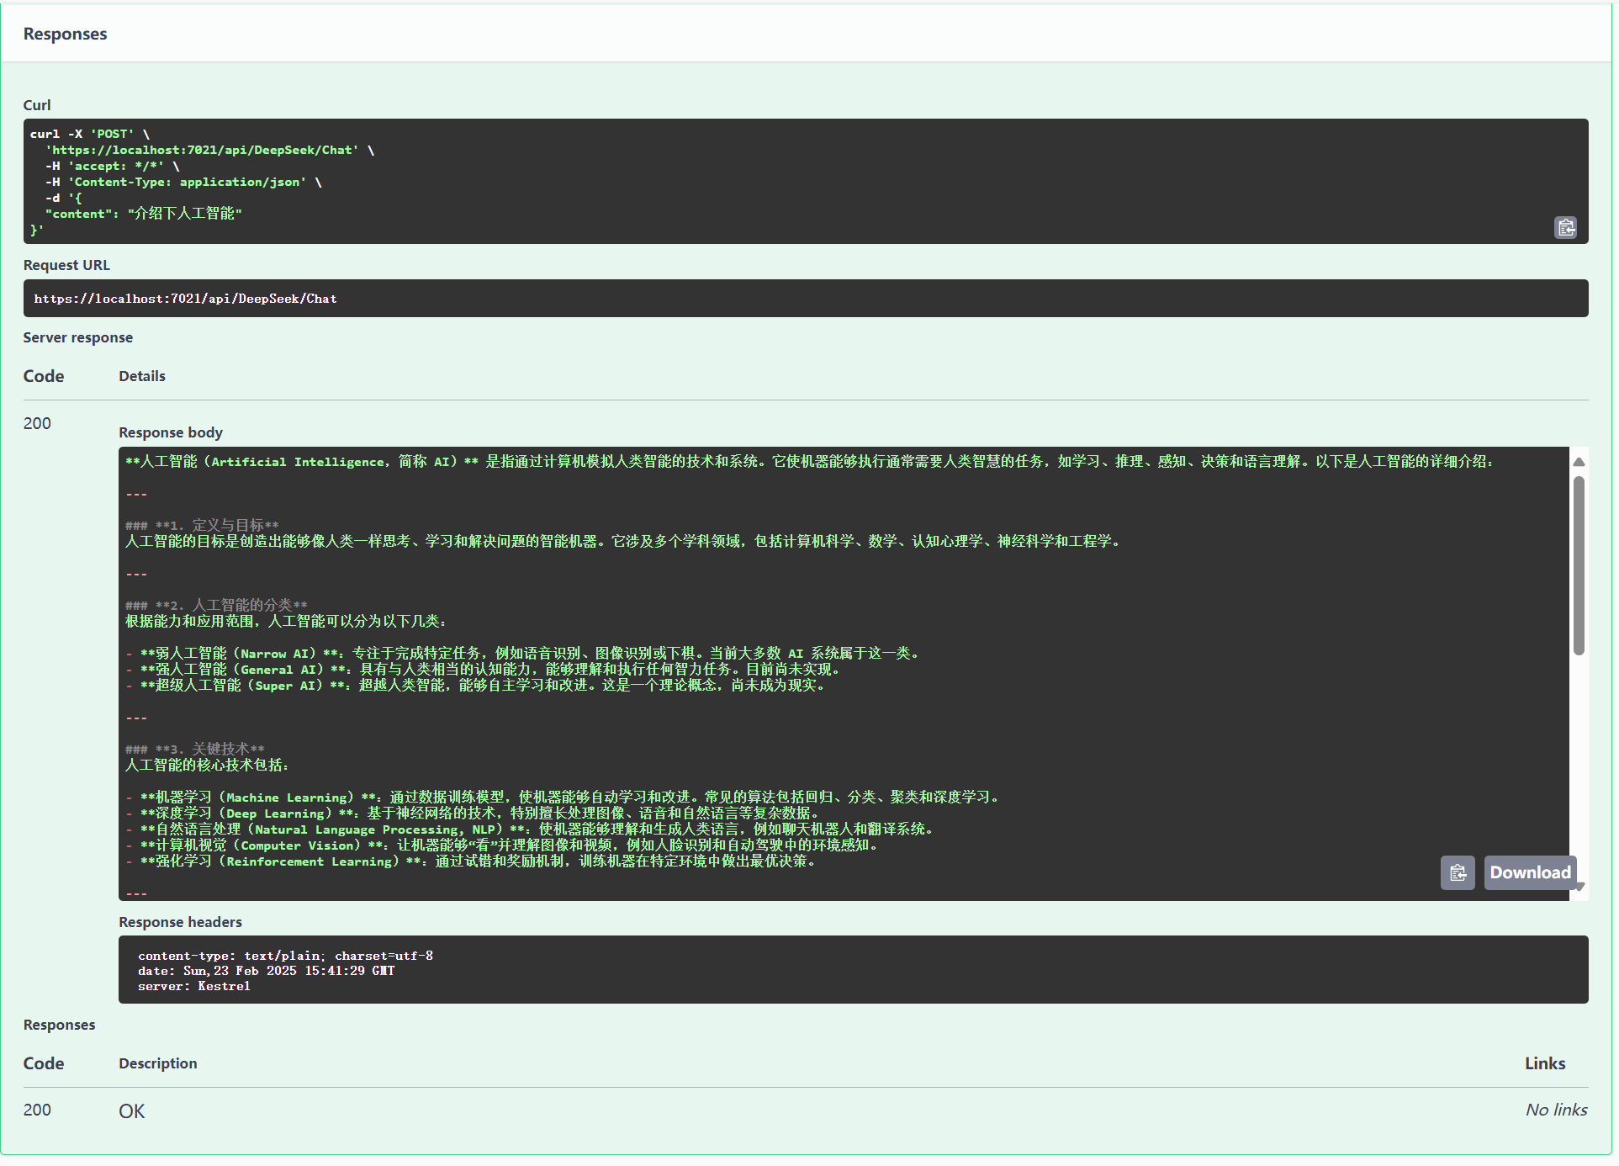Click the Links column header

pos(1544,1063)
